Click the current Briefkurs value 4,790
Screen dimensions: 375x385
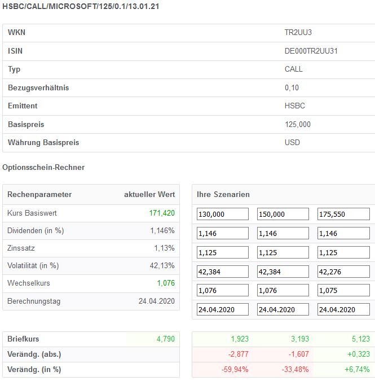165,339
